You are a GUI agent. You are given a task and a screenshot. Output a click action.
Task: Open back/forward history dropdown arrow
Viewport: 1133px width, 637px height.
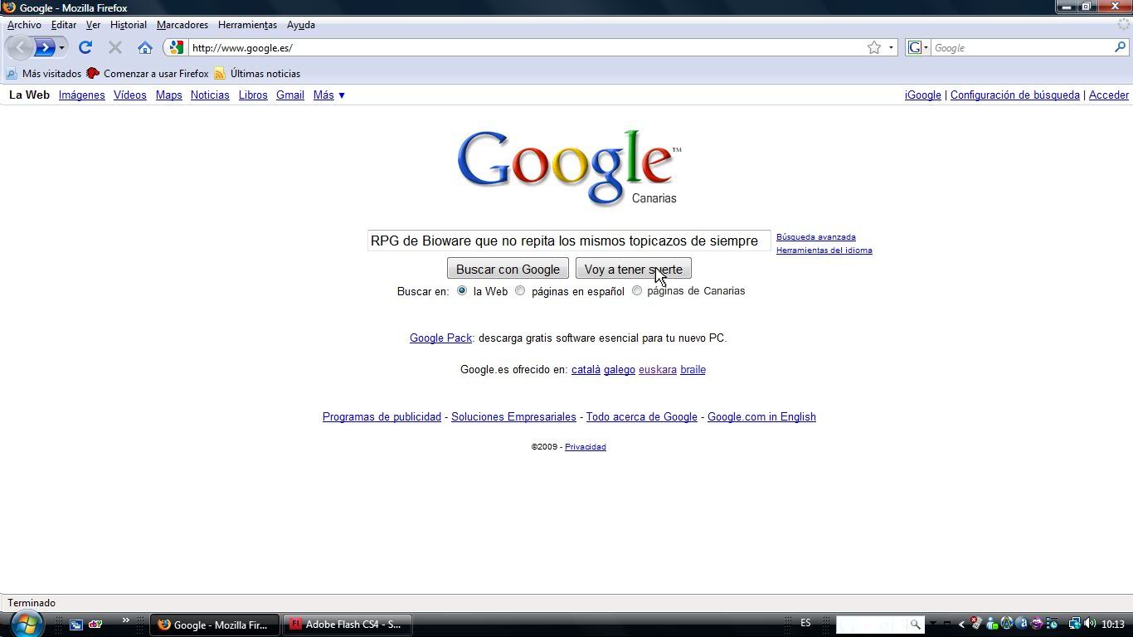61,47
